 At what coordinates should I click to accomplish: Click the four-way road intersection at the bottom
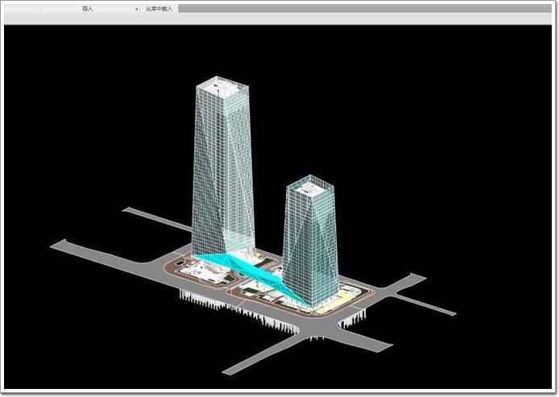pos(310,333)
